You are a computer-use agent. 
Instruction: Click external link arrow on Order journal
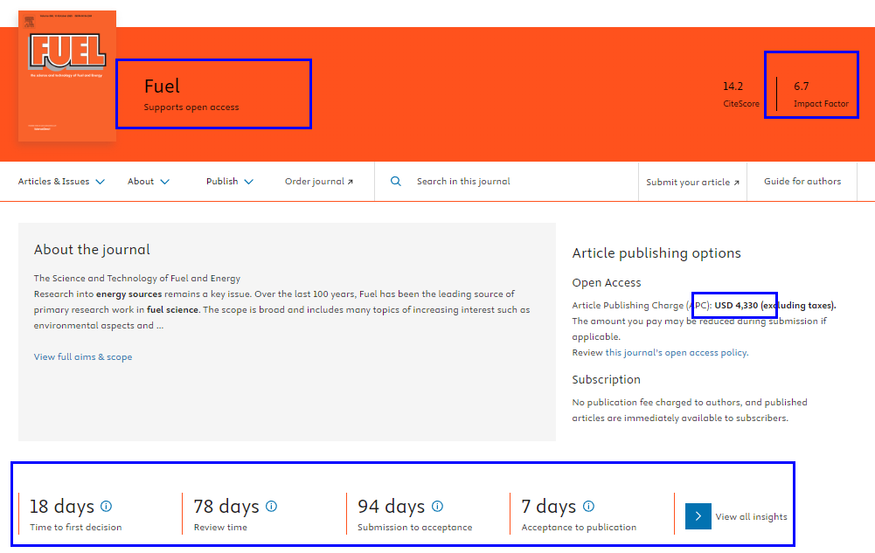[x=351, y=182]
